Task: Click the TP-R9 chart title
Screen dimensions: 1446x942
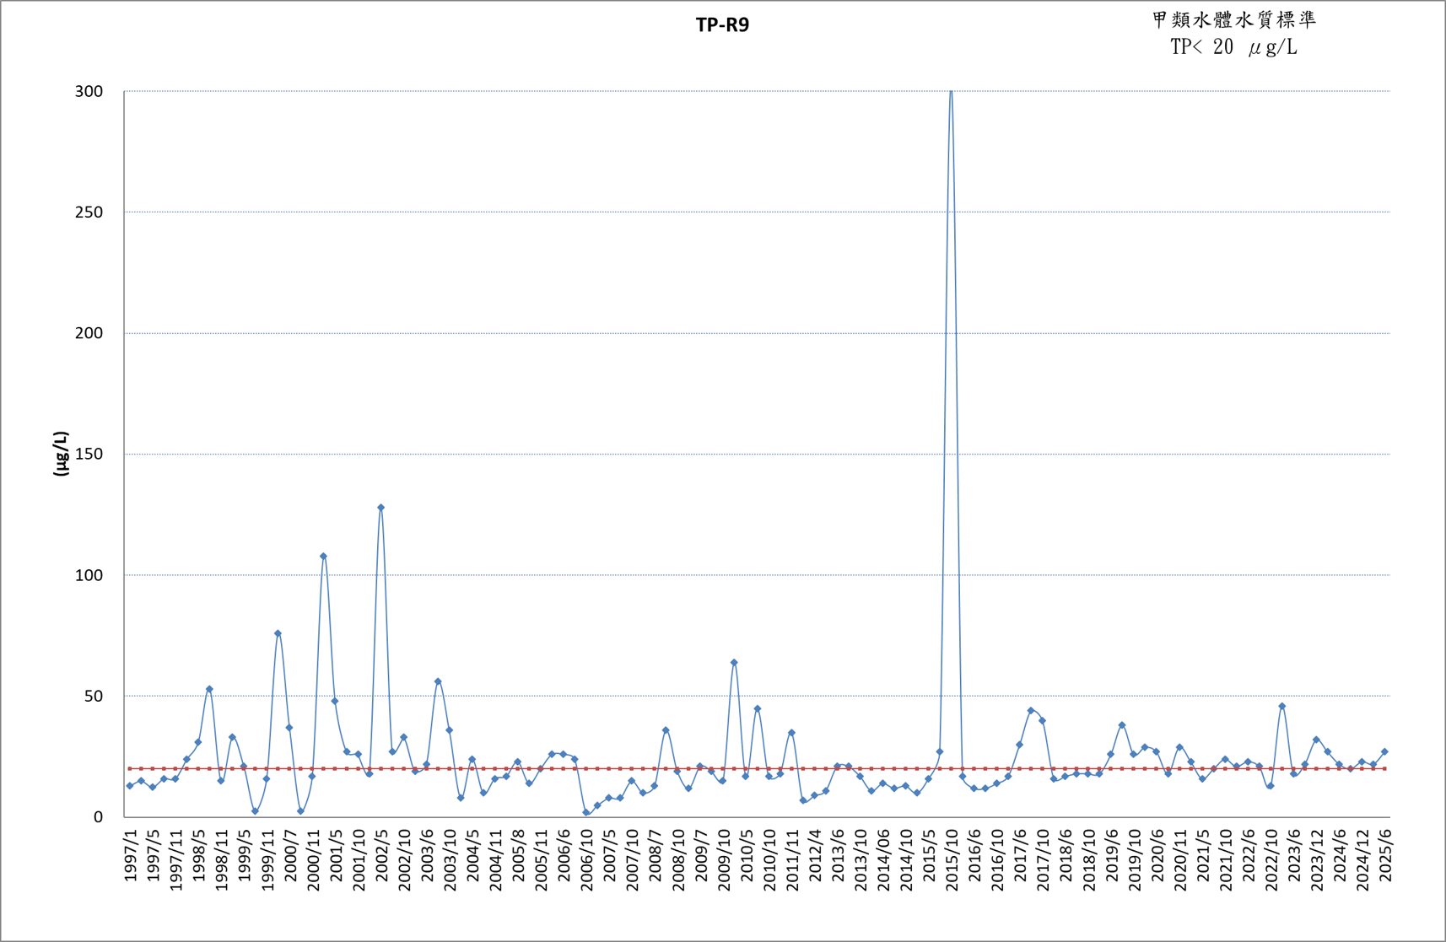Action: 722,24
